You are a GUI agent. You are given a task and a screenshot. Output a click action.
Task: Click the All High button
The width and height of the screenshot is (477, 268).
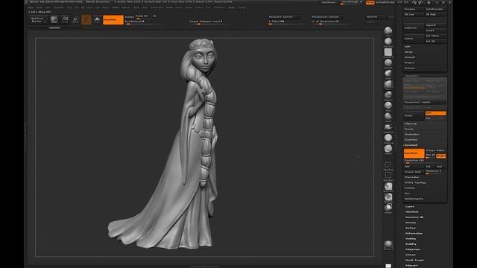tap(435, 14)
